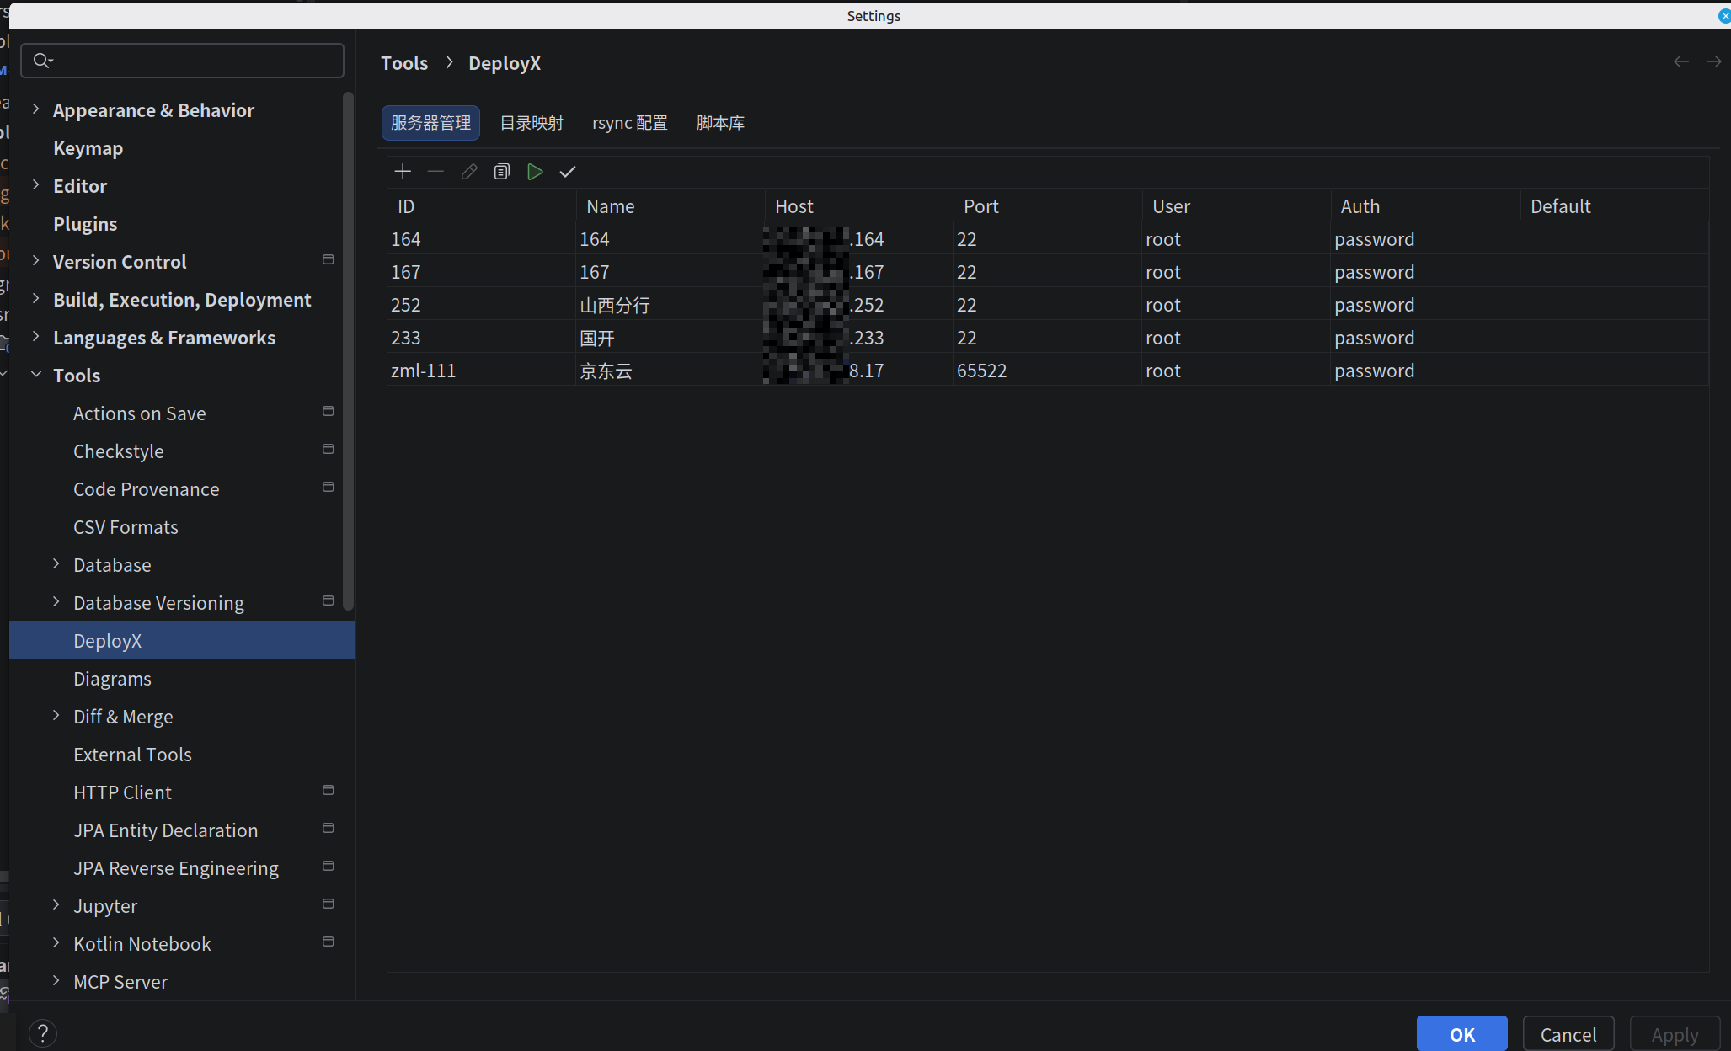This screenshot has height=1051, width=1731.
Task: Remove server using the minus icon
Action: 435,172
